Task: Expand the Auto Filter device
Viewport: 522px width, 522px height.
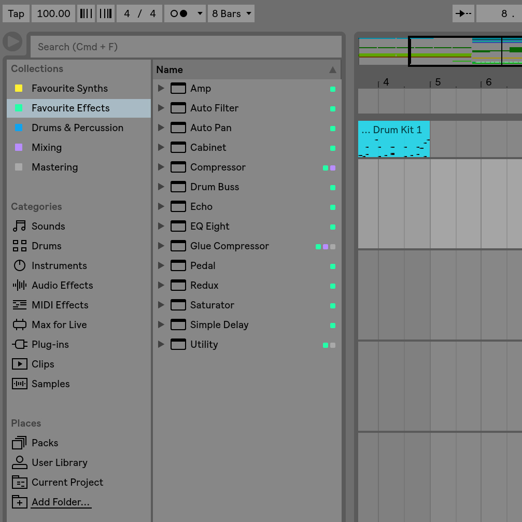Action: (161, 108)
